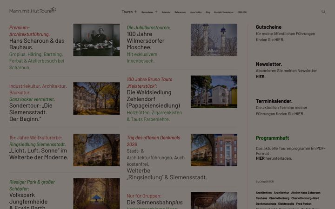Select the Fred Forbat tag
Screen dimensions: 335x209
303,204
